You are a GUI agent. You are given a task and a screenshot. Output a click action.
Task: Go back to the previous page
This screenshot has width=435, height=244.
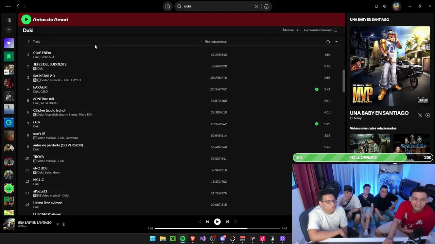[x=18, y=6]
